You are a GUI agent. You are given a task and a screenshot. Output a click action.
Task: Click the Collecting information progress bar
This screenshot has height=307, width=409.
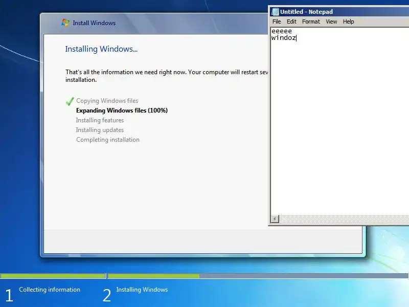(x=53, y=276)
